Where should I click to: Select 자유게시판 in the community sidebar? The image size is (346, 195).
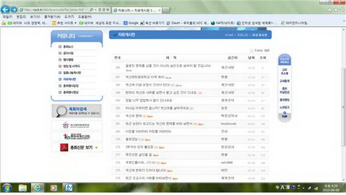click(x=70, y=79)
